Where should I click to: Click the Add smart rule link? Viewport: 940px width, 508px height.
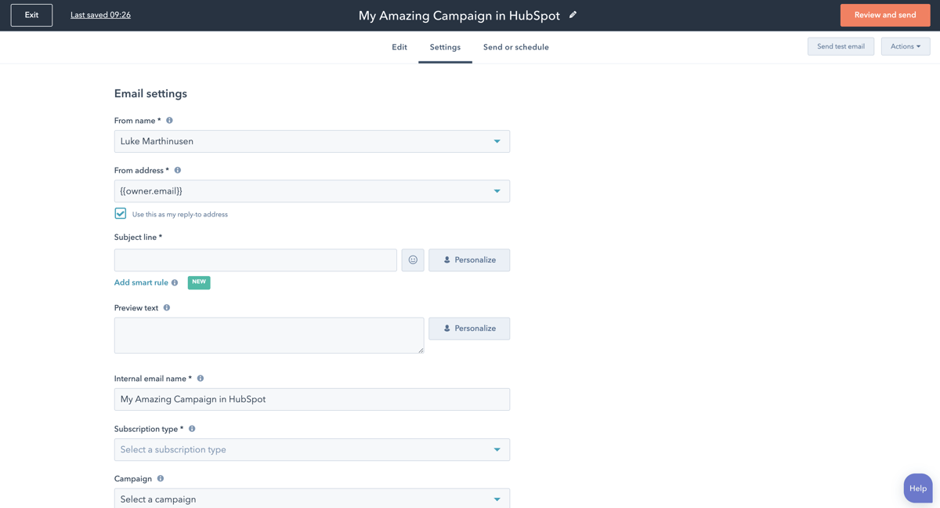click(x=141, y=283)
